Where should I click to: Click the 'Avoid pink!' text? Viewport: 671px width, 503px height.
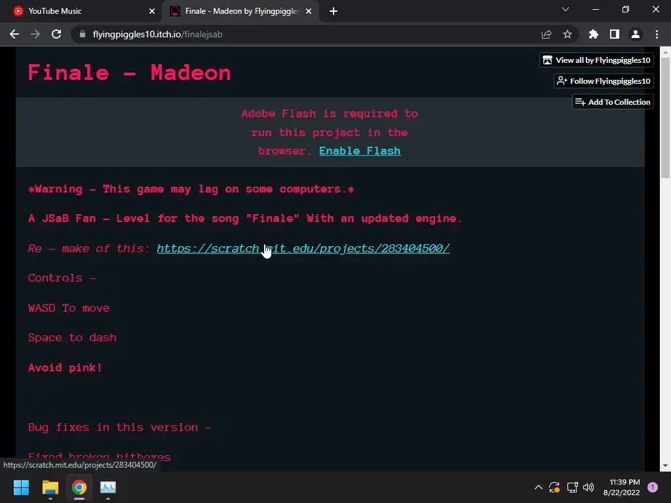pyautogui.click(x=65, y=368)
